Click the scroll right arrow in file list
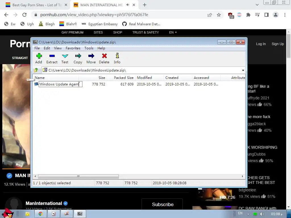 click(x=242, y=176)
